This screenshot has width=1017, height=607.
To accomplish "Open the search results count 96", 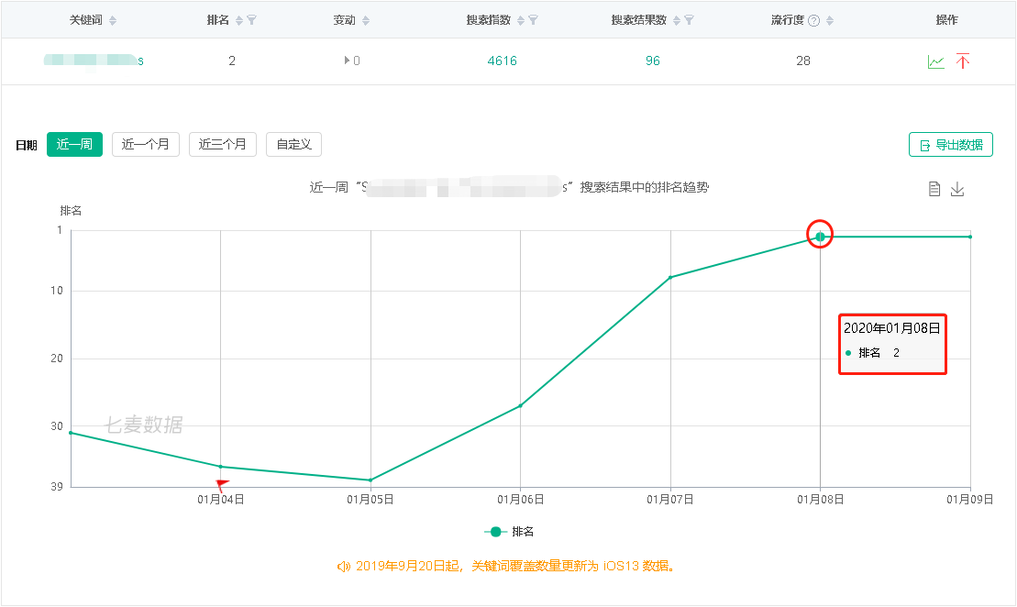I will [x=652, y=61].
